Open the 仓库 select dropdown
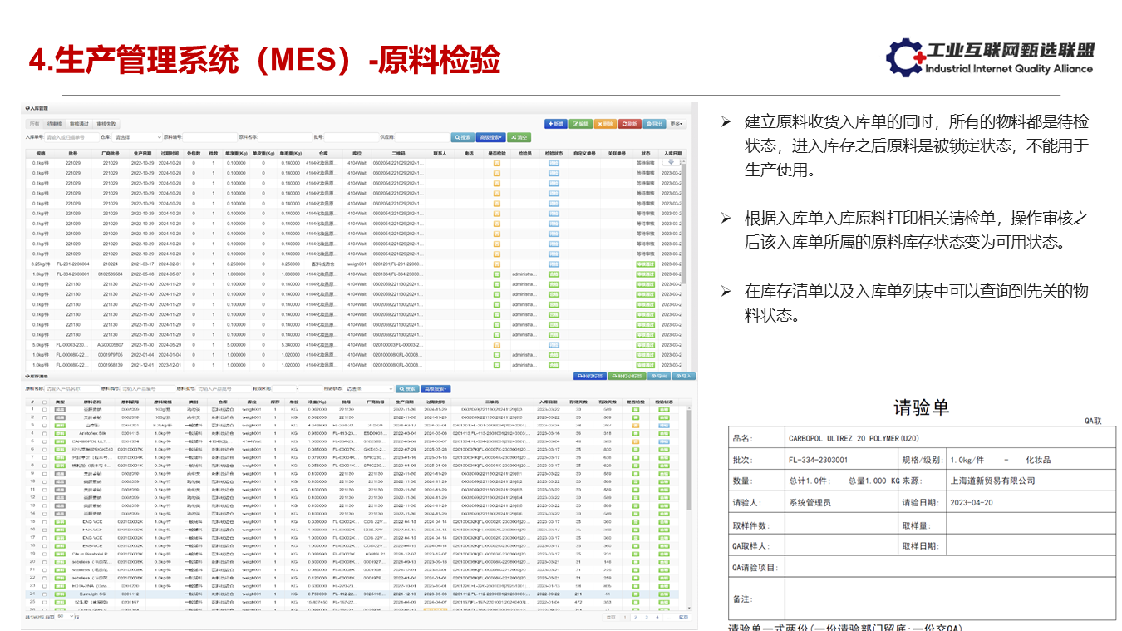This screenshot has width=1122, height=631. pos(137,137)
